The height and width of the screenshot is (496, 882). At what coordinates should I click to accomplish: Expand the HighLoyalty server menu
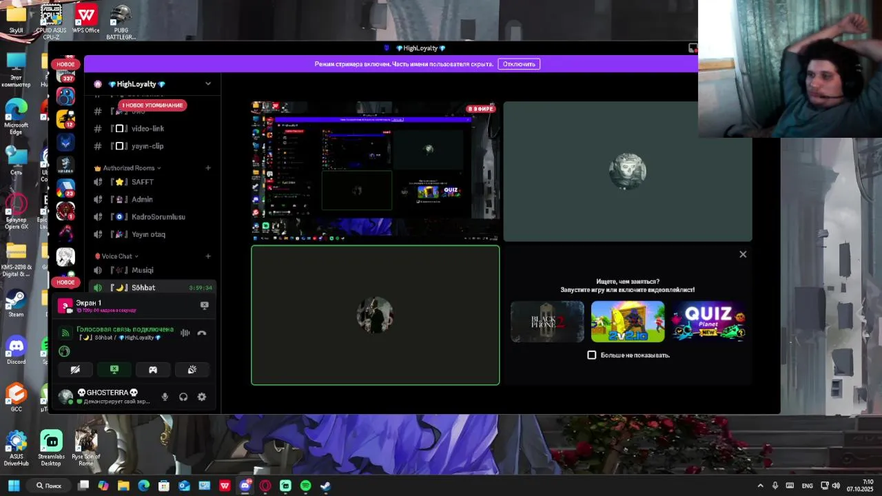point(207,84)
